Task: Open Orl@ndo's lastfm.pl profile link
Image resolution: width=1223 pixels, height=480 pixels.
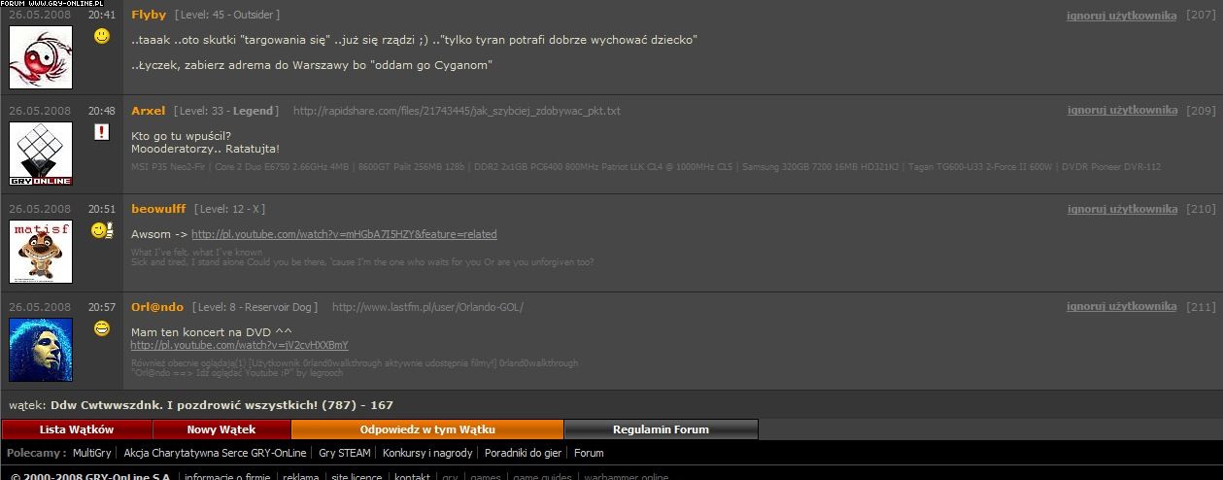Action: (x=427, y=307)
